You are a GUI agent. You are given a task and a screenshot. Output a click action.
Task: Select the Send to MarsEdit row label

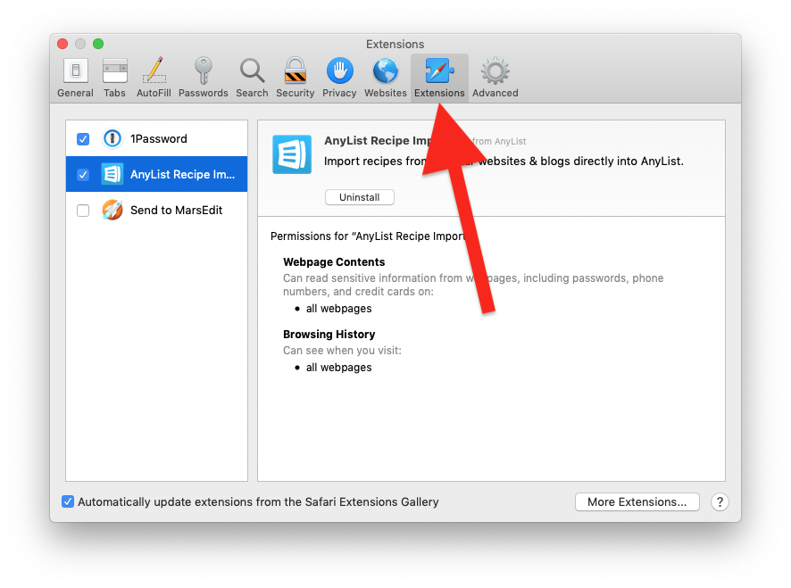pos(177,211)
